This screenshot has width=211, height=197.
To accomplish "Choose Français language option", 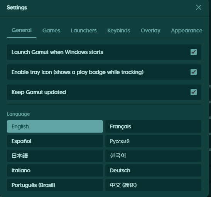I will [153, 126].
